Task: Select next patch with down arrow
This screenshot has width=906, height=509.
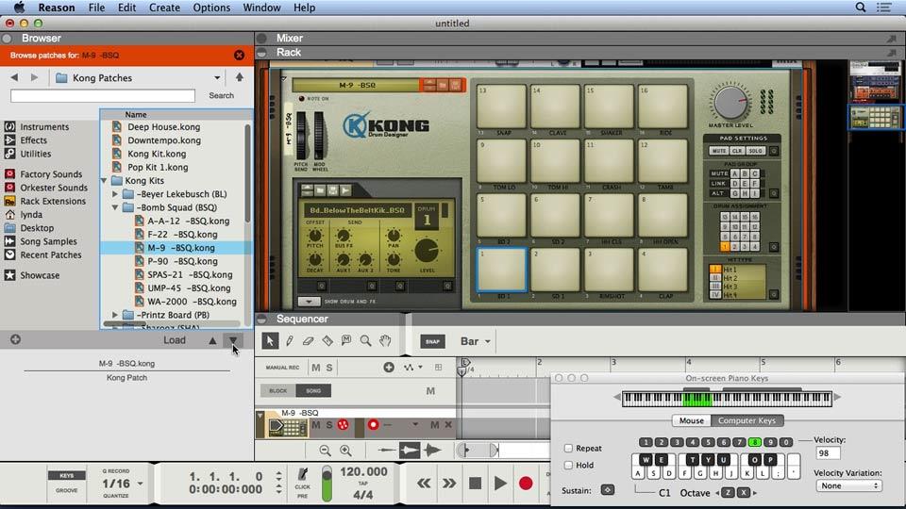Action: point(233,340)
